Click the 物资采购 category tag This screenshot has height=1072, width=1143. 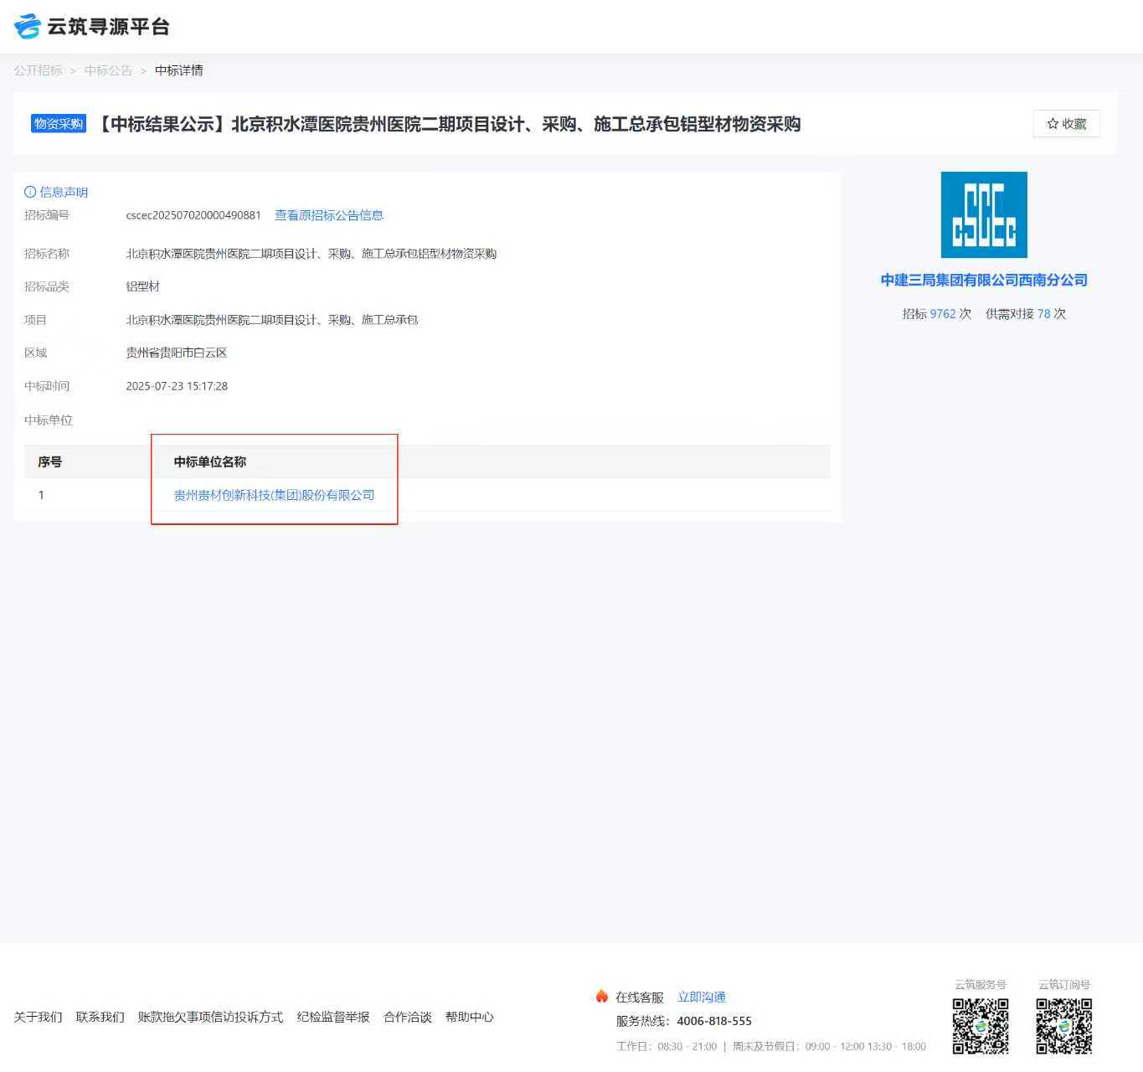coord(59,124)
